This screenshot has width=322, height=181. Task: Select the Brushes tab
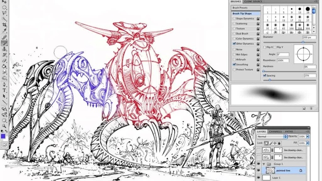pyautogui.click(x=236, y=1)
